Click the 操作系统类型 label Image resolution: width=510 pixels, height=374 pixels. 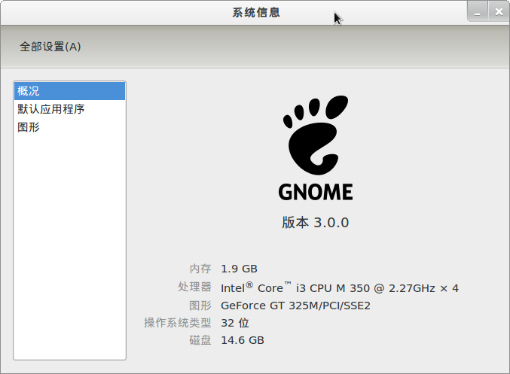click(178, 323)
